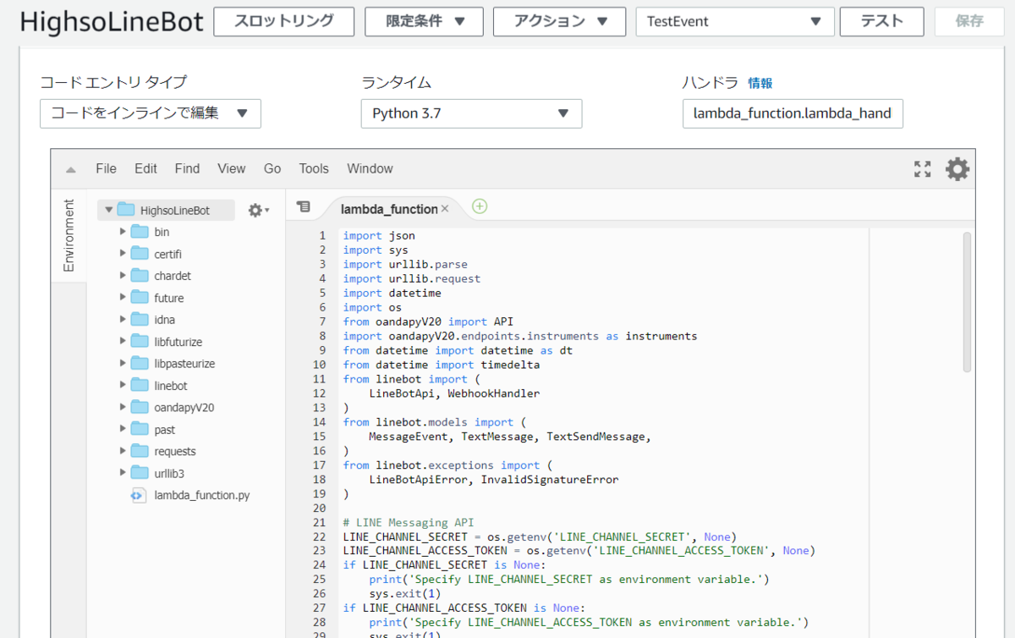Image resolution: width=1015 pixels, height=638 pixels.
Task: Click the '# LINE Messaging API' comment line
Action: [409, 523]
